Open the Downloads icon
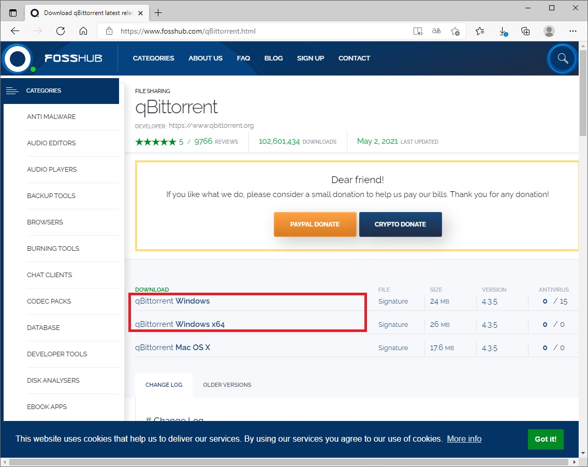Screen dimensions: 588x467 [503, 31]
